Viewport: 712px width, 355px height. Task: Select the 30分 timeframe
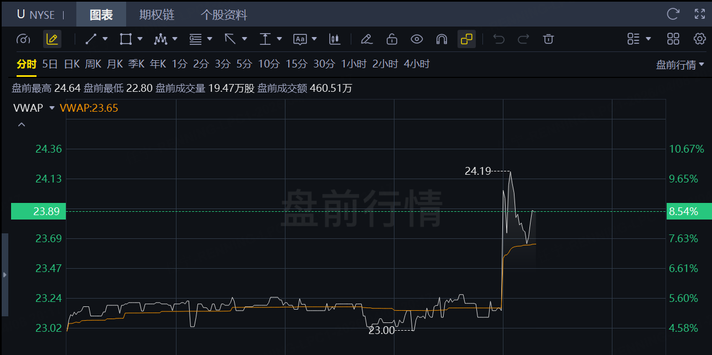(324, 64)
